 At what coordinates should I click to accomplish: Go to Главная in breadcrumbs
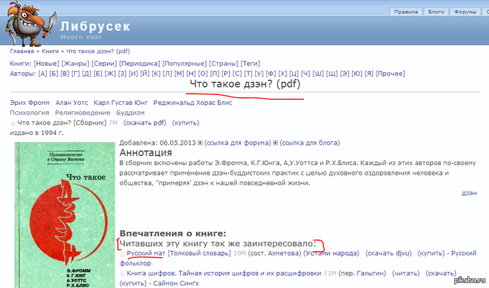pyautogui.click(x=22, y=51)
